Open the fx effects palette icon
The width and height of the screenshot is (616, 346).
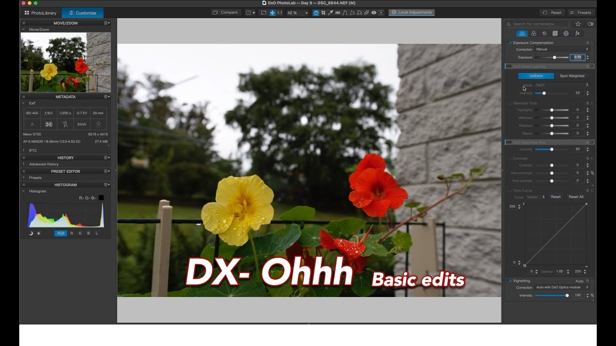577,33
